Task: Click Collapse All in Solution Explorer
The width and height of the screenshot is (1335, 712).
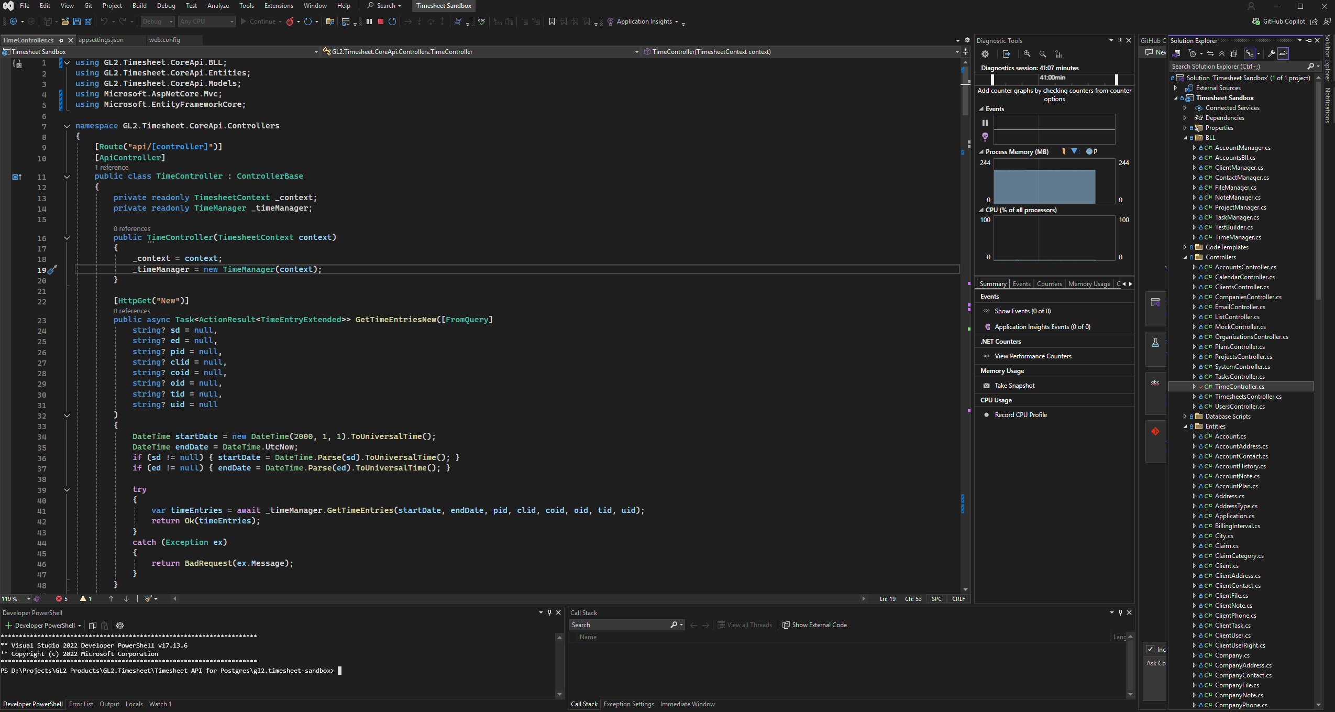Action: click(x=1222, y=53)
